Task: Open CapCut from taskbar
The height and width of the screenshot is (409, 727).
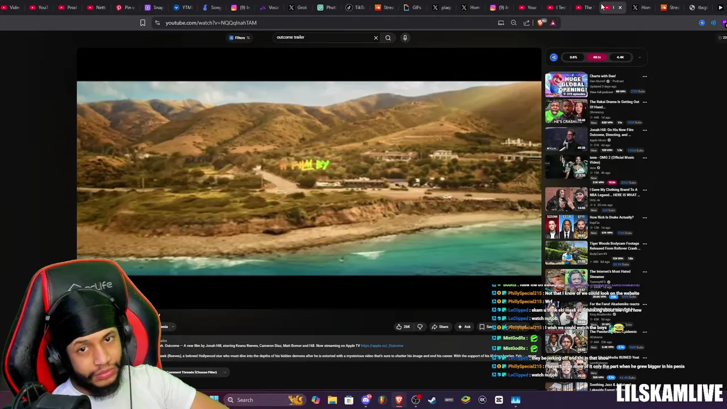Action: coord(499,400)
